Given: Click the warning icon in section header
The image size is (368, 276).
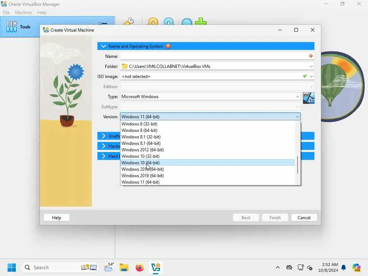Looking at the screenshot, I should [168, 46].
